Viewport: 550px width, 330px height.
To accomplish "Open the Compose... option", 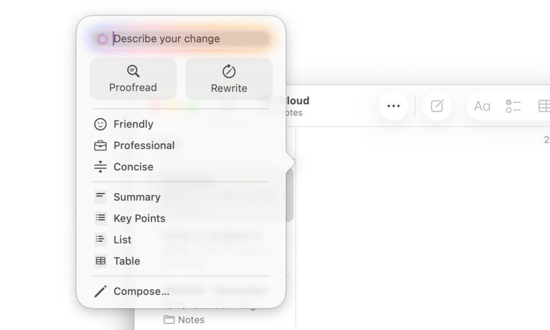I will (x=141, y=291).
